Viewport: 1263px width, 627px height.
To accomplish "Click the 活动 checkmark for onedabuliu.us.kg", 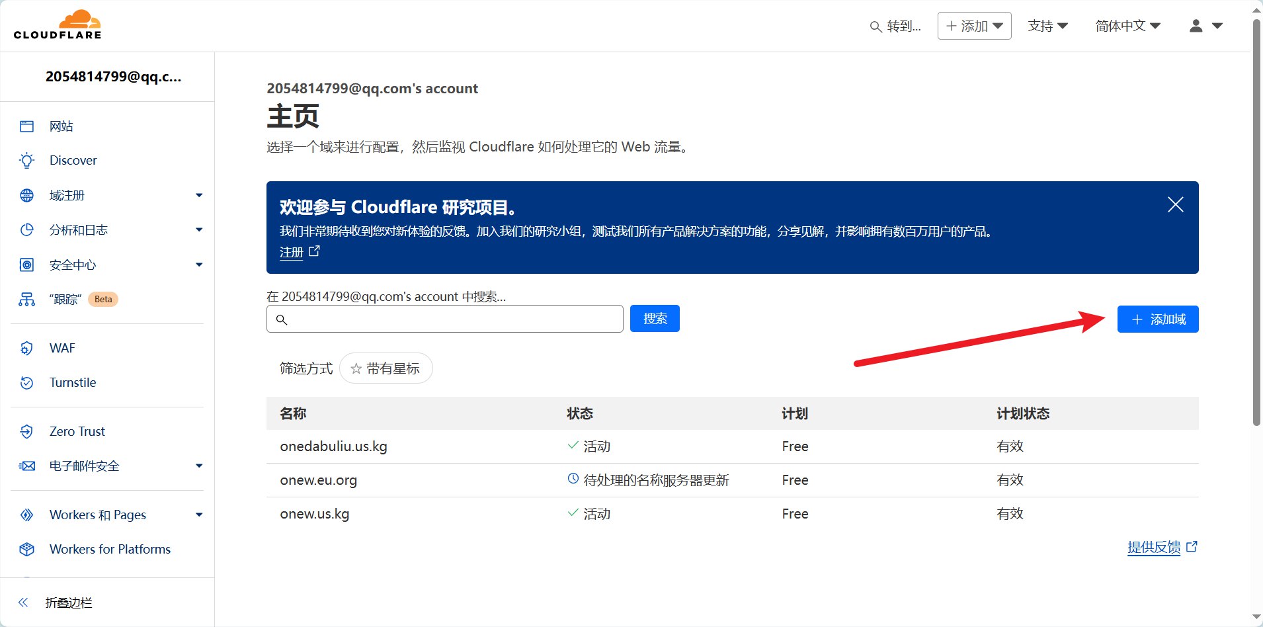I will 573,445.
